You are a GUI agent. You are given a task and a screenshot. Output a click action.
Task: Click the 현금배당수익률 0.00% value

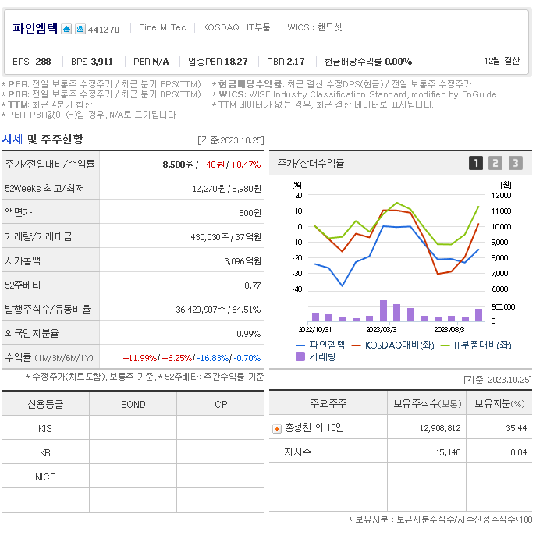367,62
